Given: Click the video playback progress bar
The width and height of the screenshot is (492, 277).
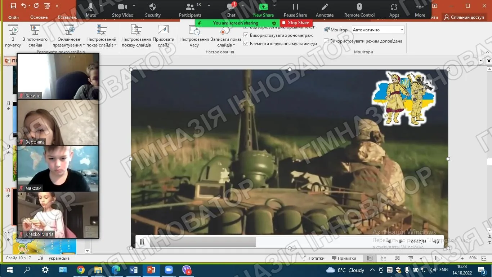Looking at the screenshot, I should pos(259,242).
